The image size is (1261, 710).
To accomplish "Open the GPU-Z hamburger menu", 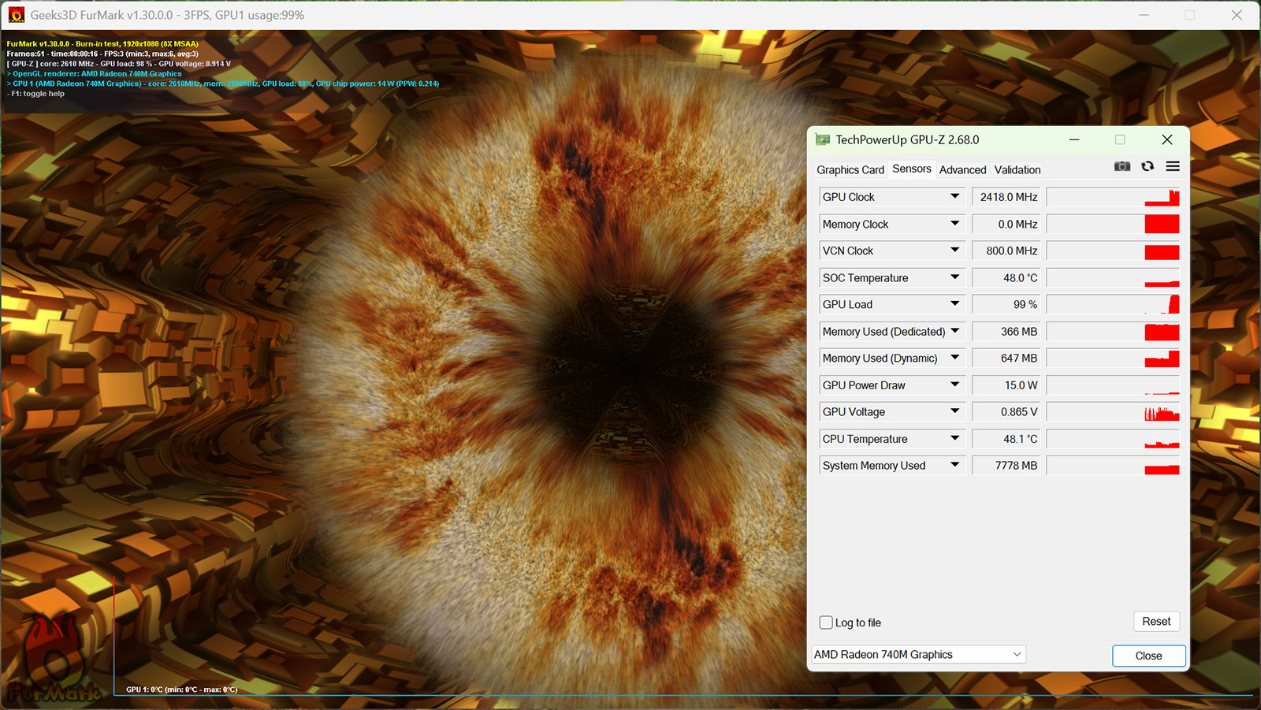I will coord(1173,166).
